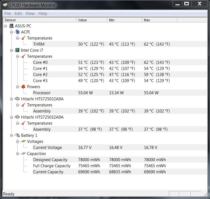
Task: Open the Help menu
Action: point(43,13)
